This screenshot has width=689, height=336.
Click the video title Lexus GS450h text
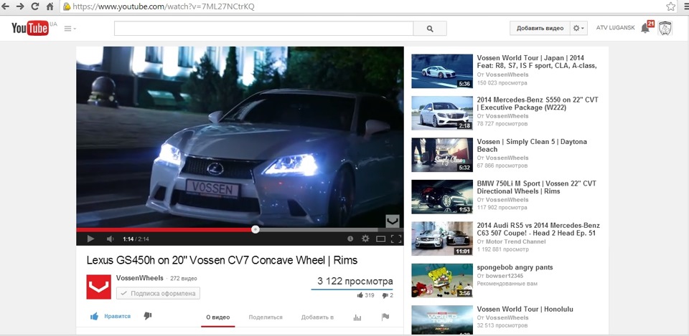(x=222, y=260)
